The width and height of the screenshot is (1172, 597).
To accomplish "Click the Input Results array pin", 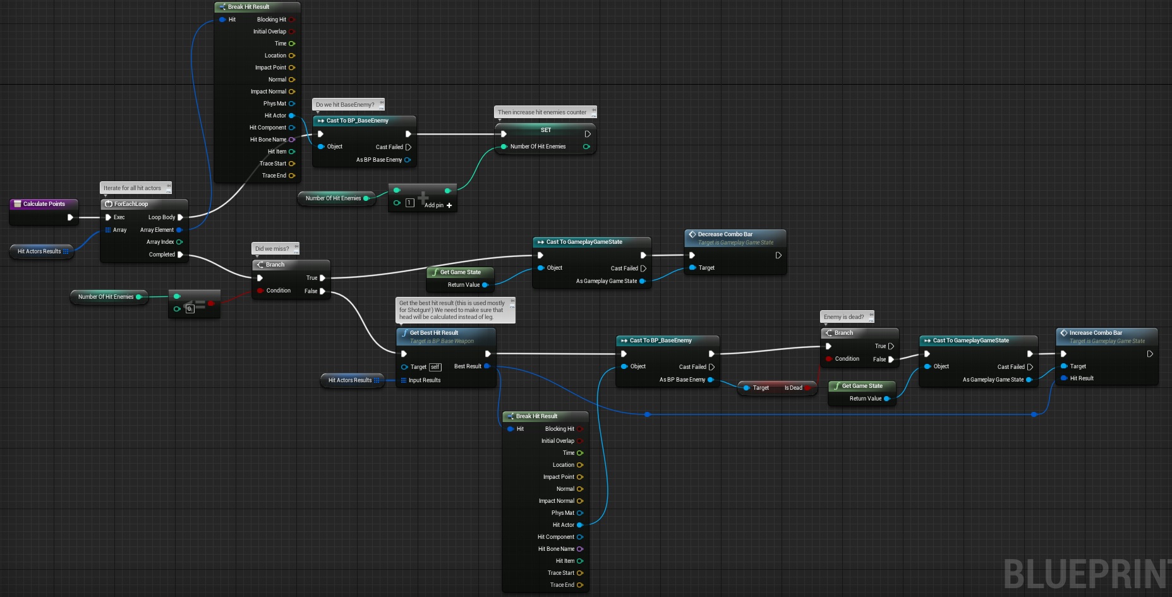I will (404, 380).
